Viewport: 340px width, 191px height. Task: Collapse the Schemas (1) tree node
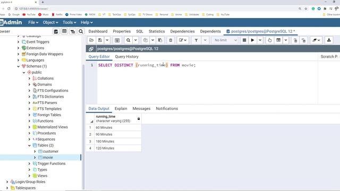19,66
